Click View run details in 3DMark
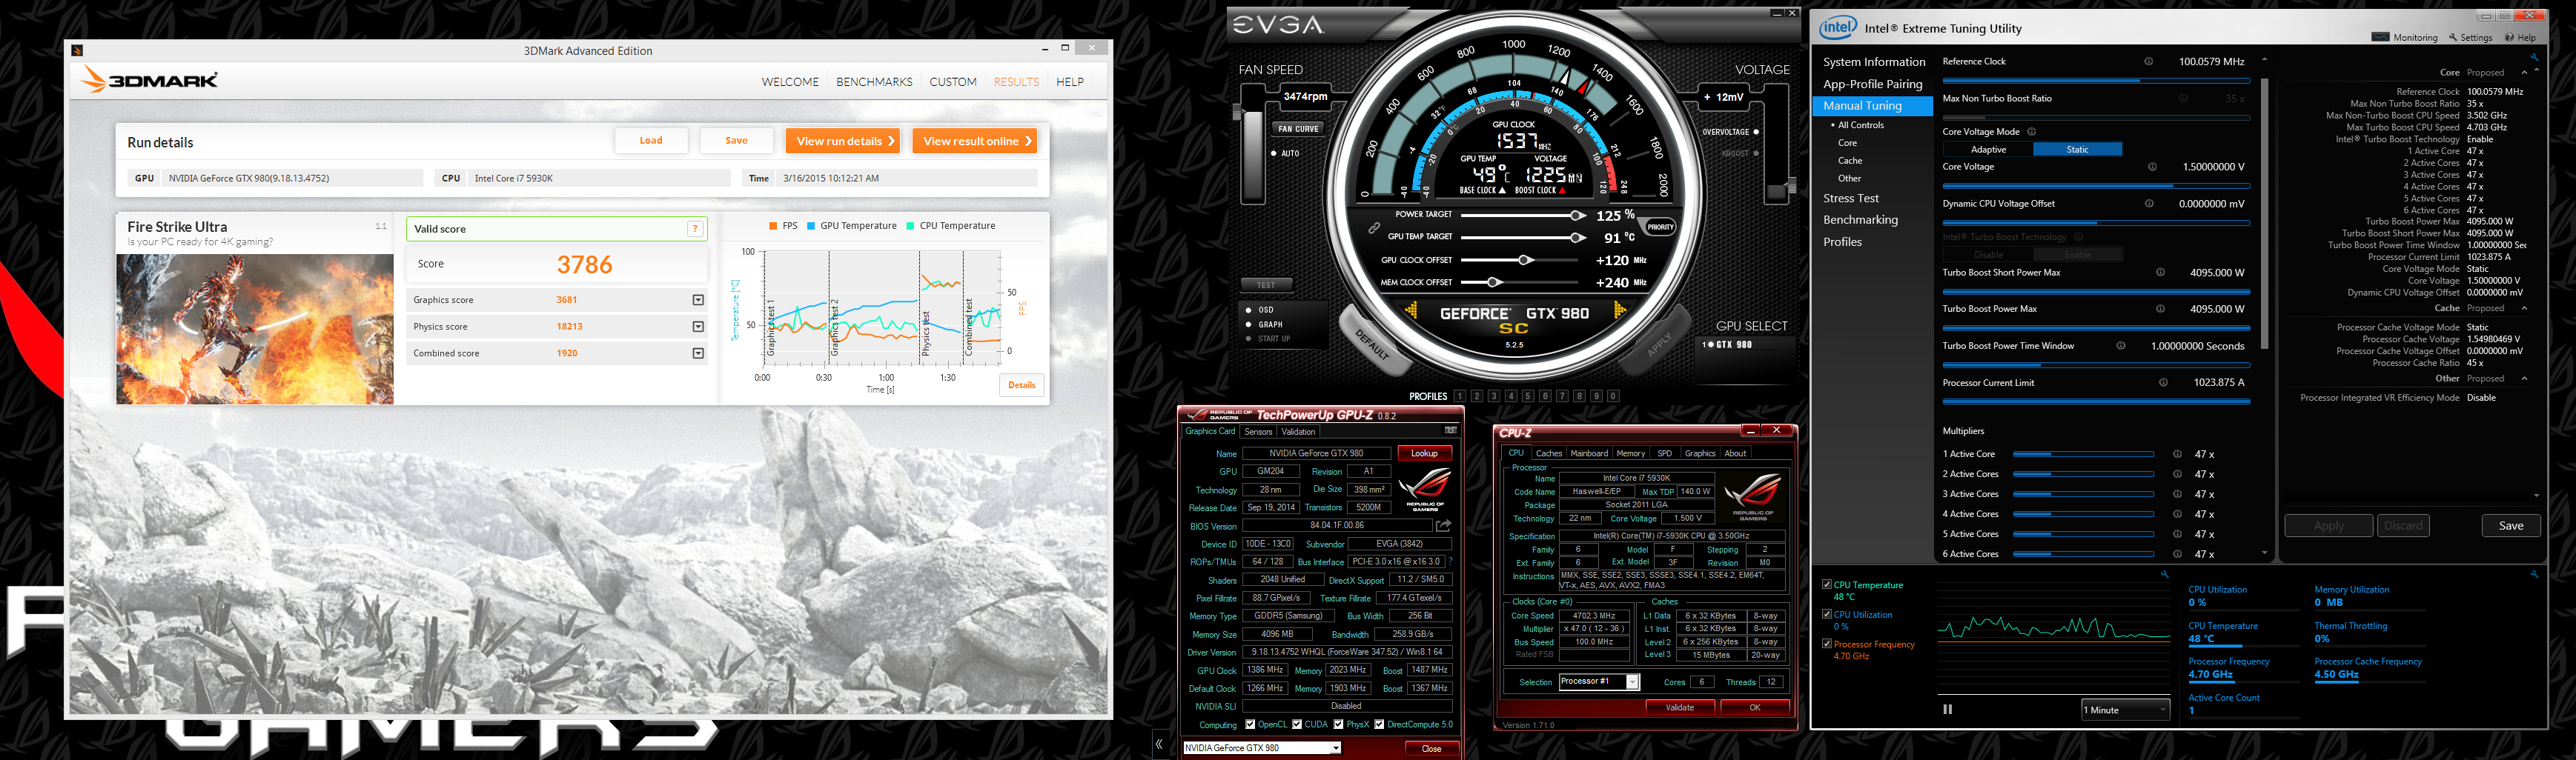The image size is (2576, 760). point(844,141)
